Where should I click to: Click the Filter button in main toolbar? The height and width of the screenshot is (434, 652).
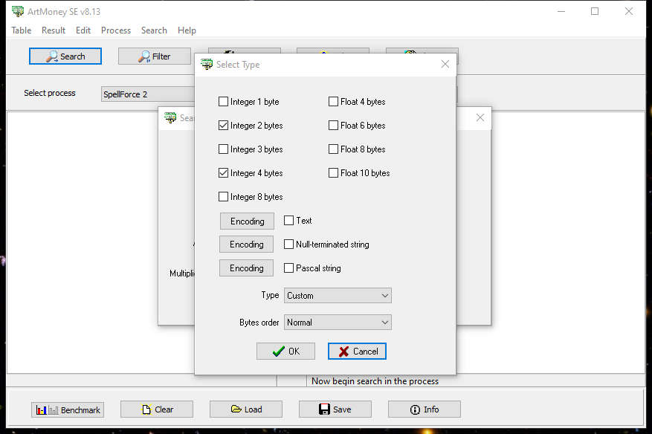pyautogui.click(x=155, y=56)
